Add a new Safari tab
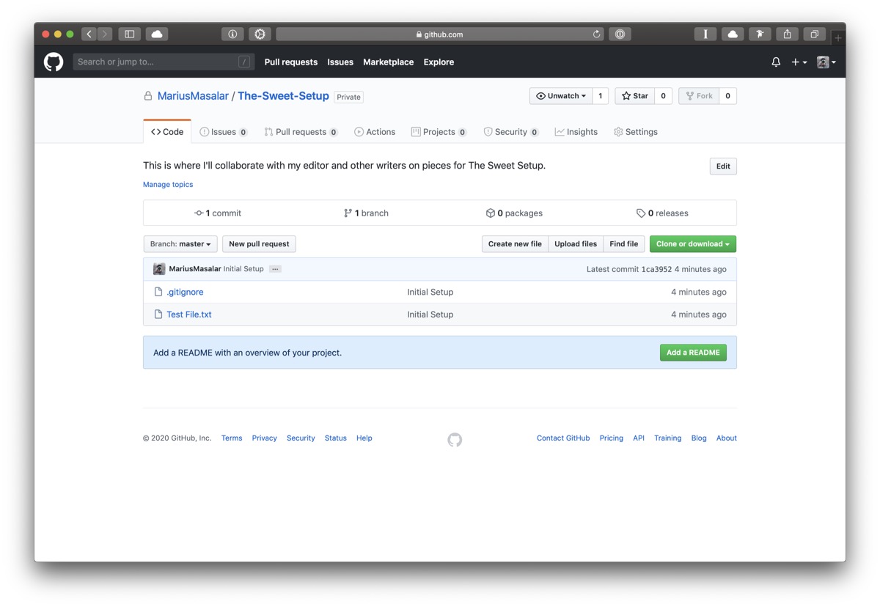The height and width of the screenshot is (607, 880). pyautogui.click(x=837, y=37)
